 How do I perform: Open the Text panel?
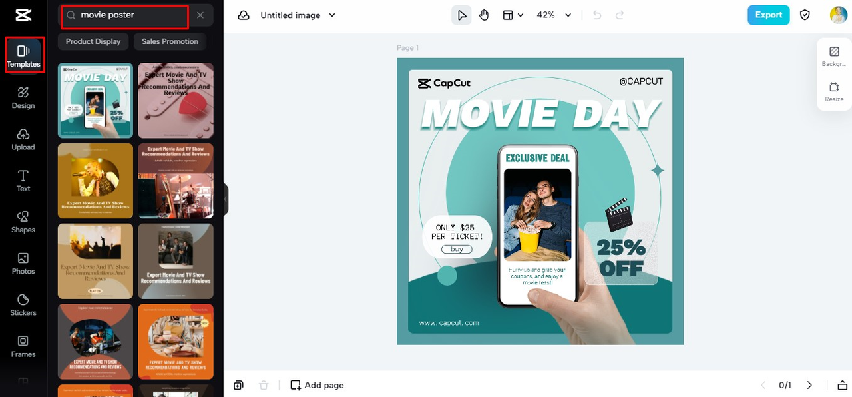coord(23,181)
